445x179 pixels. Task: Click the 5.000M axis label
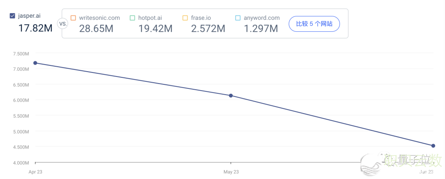coord(21,131)
